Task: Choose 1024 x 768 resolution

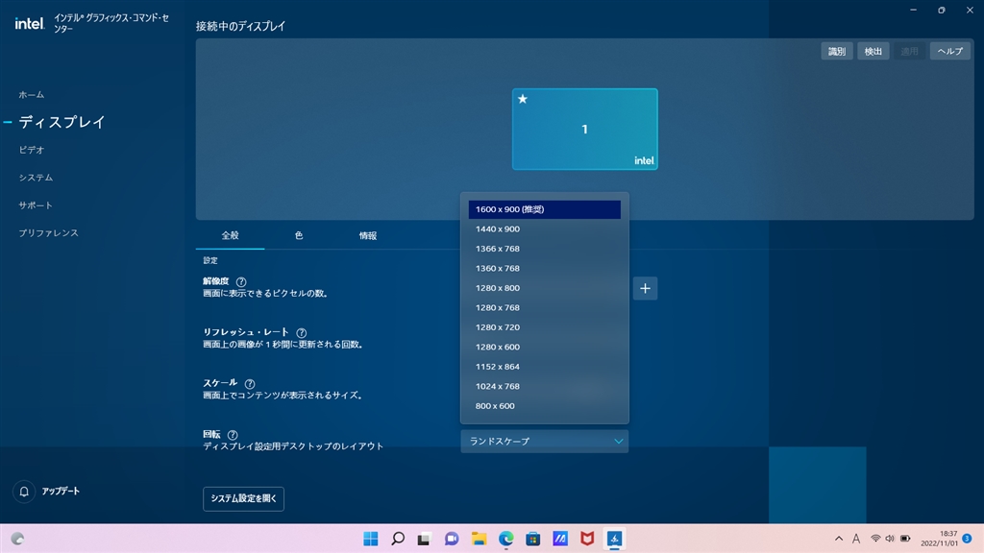Action: [545, 386]
